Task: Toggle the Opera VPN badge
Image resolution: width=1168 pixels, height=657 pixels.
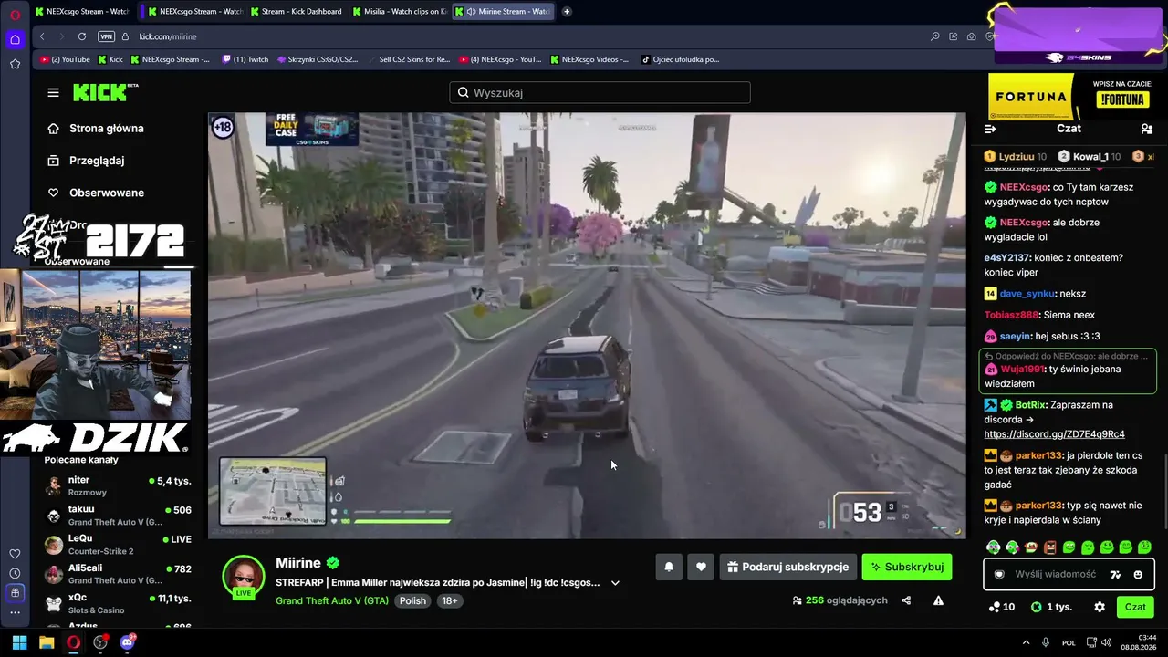Action: pyautogui.click(x=106, y=36)
